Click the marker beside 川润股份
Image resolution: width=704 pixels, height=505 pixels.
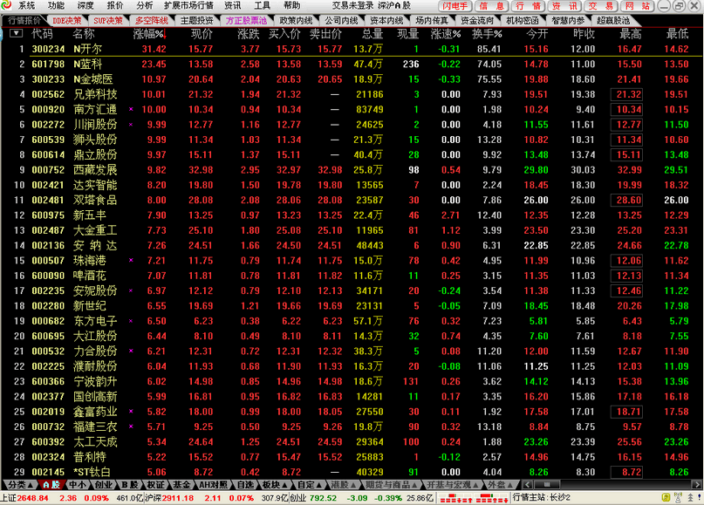[x=131, y=125]
